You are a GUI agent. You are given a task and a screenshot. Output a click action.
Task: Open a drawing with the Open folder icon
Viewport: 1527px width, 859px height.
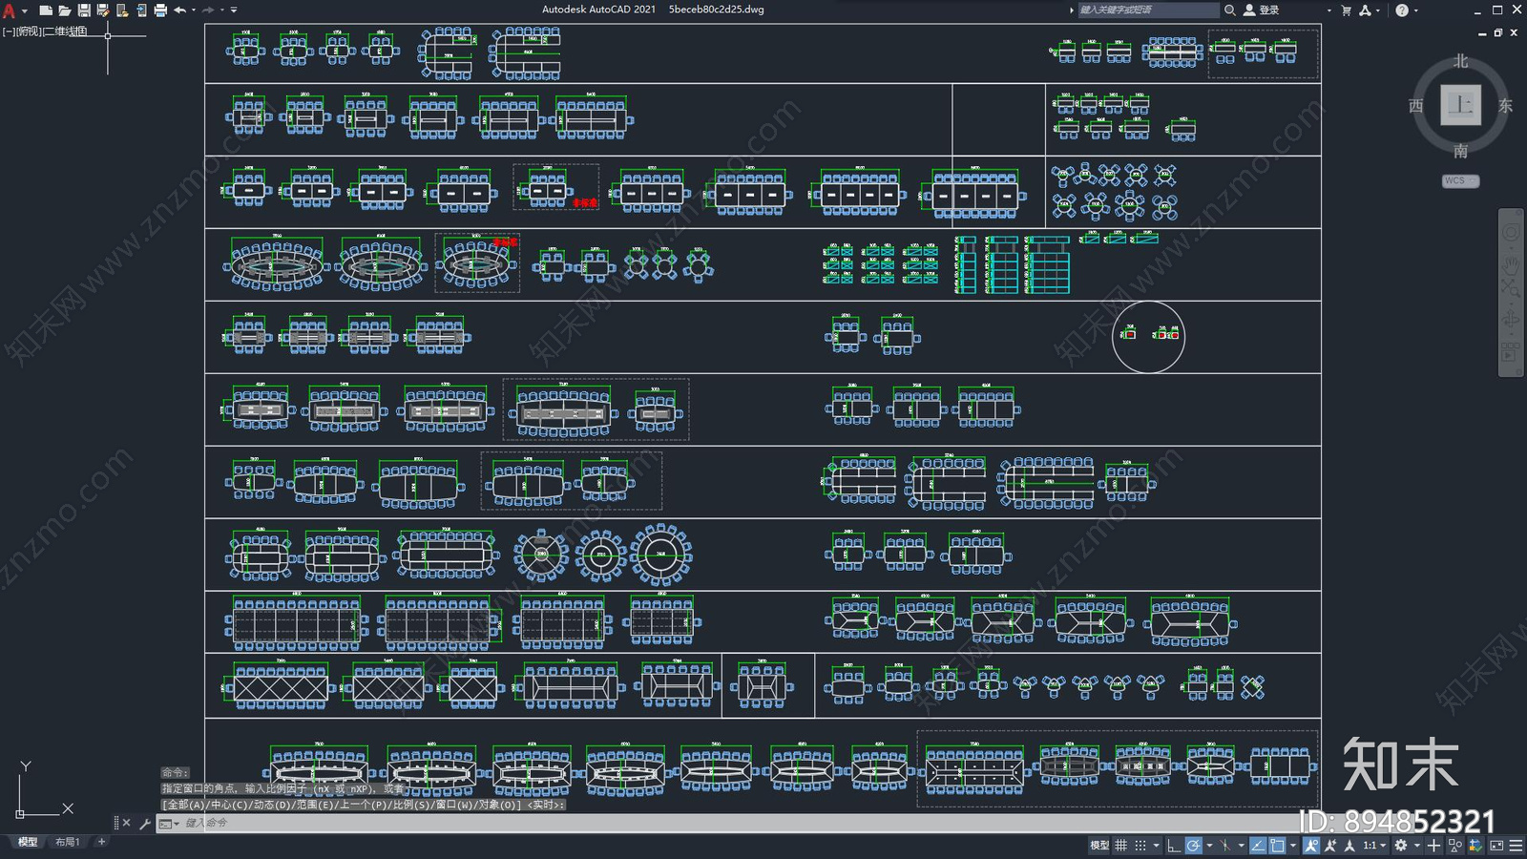tap(65, 10)
